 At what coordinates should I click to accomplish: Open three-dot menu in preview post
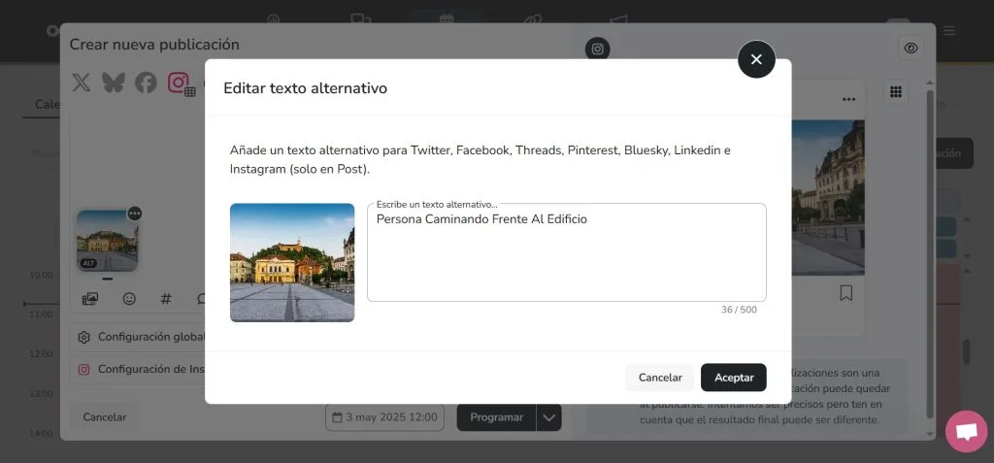(x=848, y=99)
